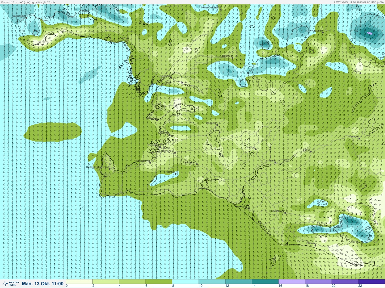Click the legend value 16 label
The image size is (385, 288).
click(x=280, y=286)
